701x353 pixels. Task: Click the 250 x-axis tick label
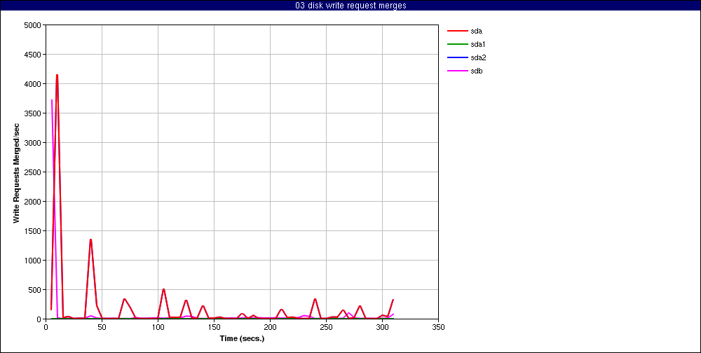[327, 327]
